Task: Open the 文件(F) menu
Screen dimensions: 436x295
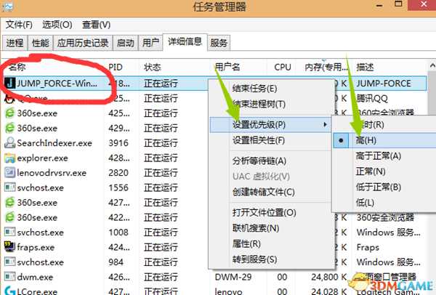Action: tap(20, 25)
